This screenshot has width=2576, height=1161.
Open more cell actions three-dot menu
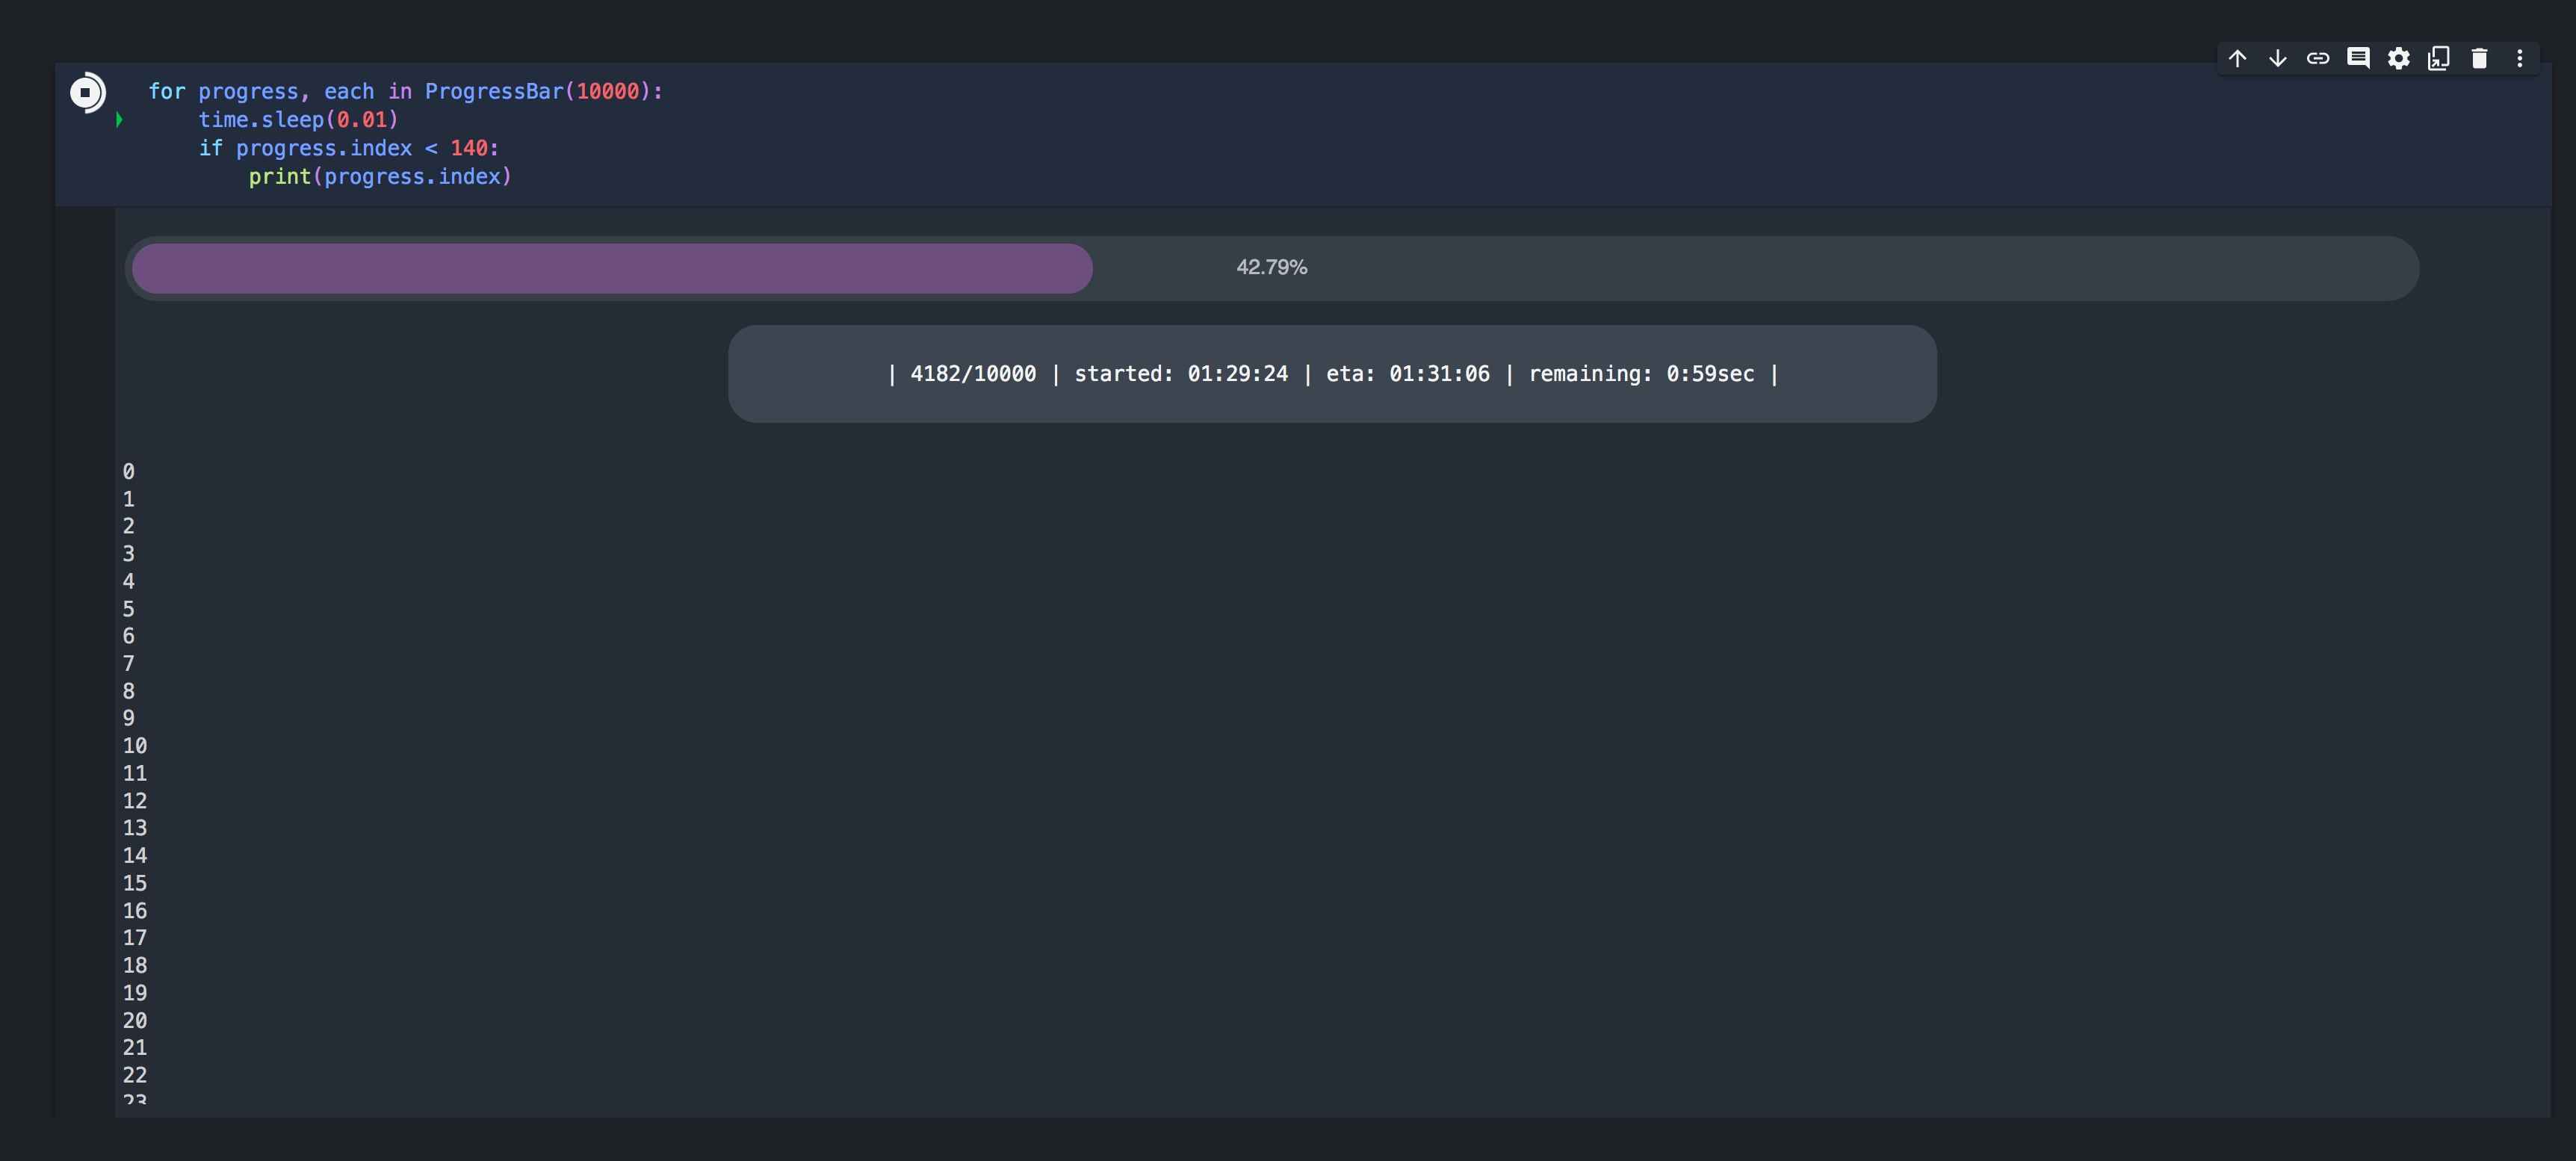(x=2519, y=58)
